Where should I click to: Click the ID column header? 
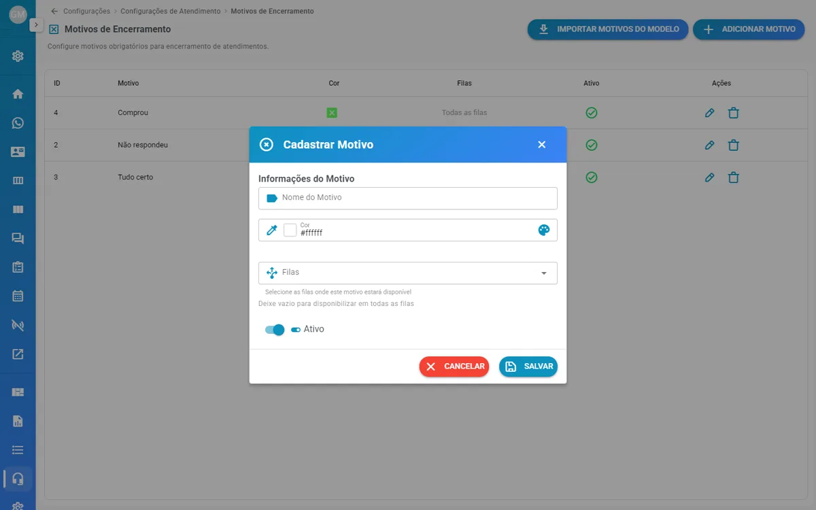57,83
